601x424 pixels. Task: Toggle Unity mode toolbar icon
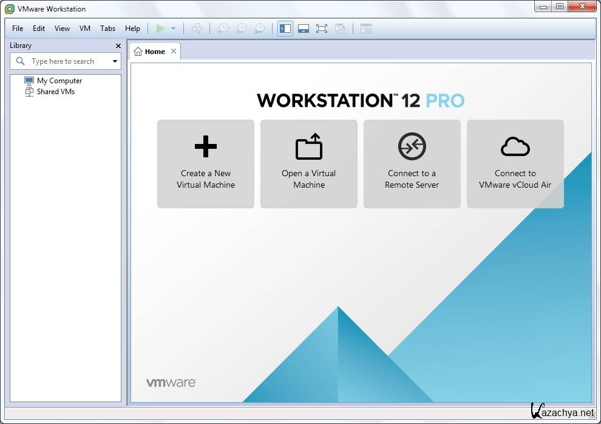340,29
